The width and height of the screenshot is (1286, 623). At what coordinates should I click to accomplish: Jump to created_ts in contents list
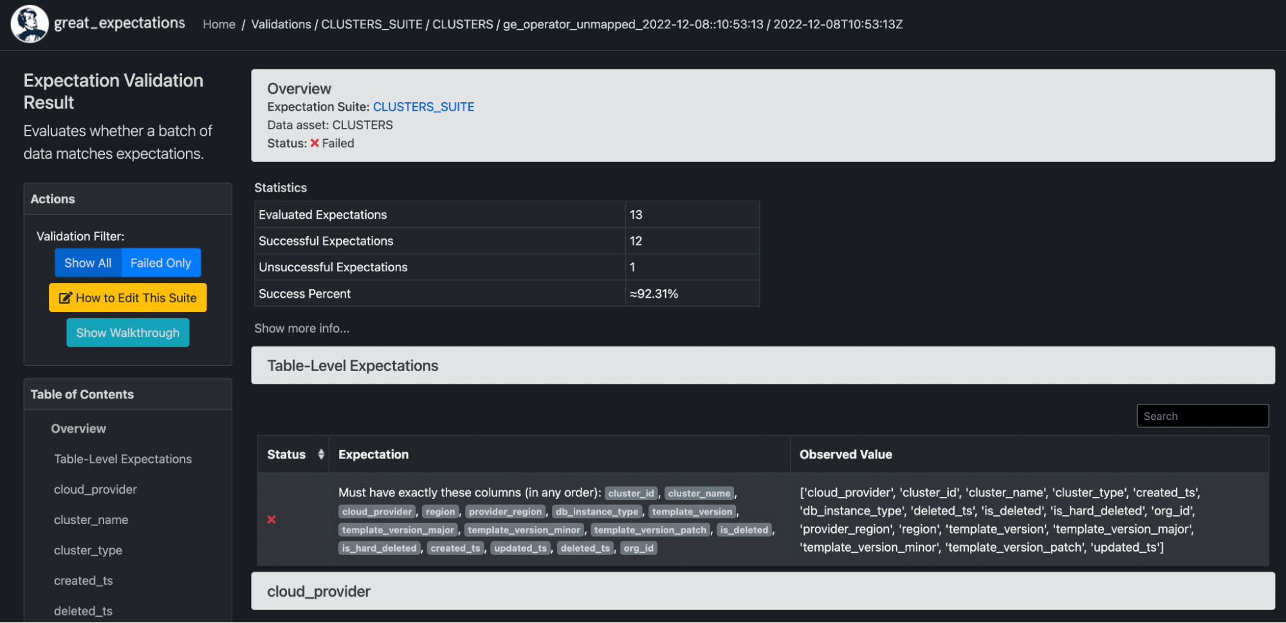pyautogui.click(x=84, y=581)
